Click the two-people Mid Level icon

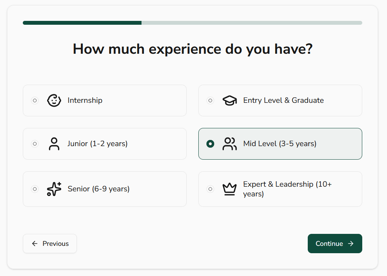[x=230, y=144]
